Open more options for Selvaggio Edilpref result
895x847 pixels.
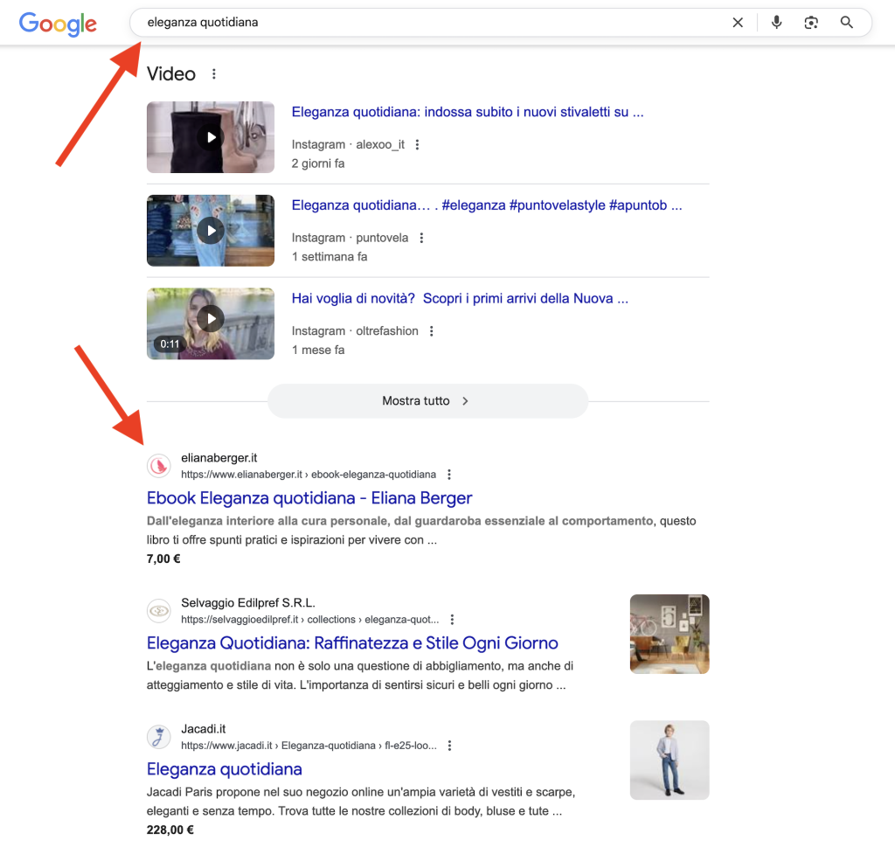(452, 619)
